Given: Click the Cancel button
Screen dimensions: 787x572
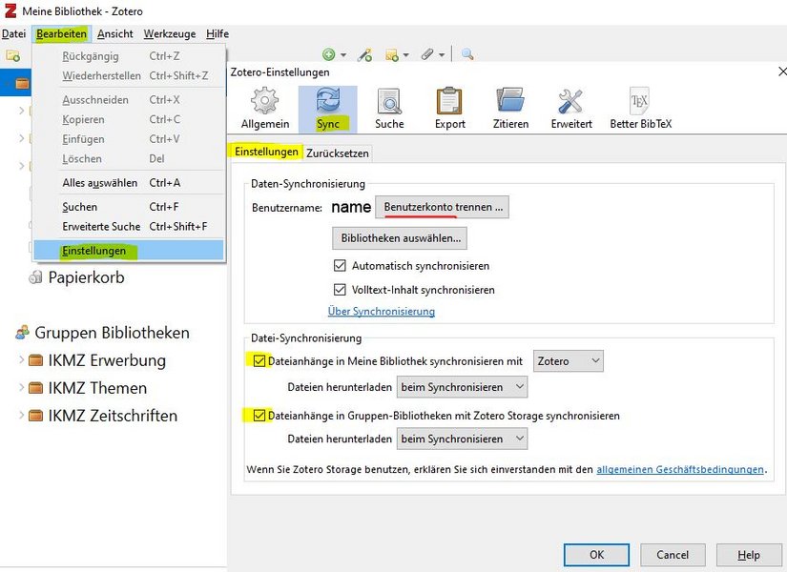Looking at the screenshot, I should point(673,555).
